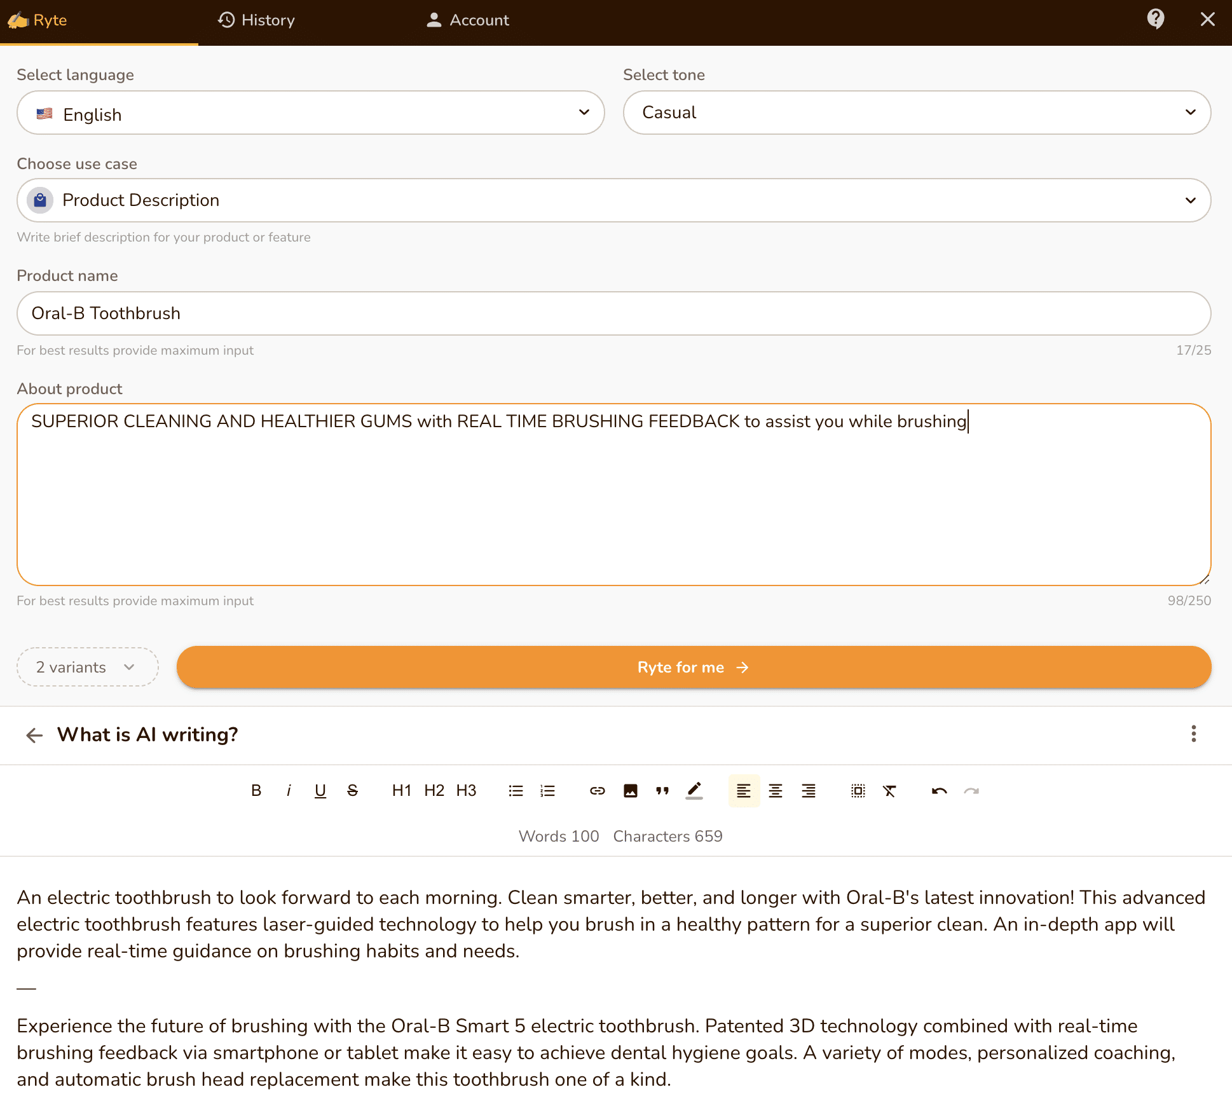Enable underline text formatting
1232x1115 pixels.
point(320,792)
